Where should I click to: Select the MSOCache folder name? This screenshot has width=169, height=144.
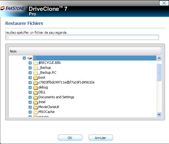coord(46,112)
